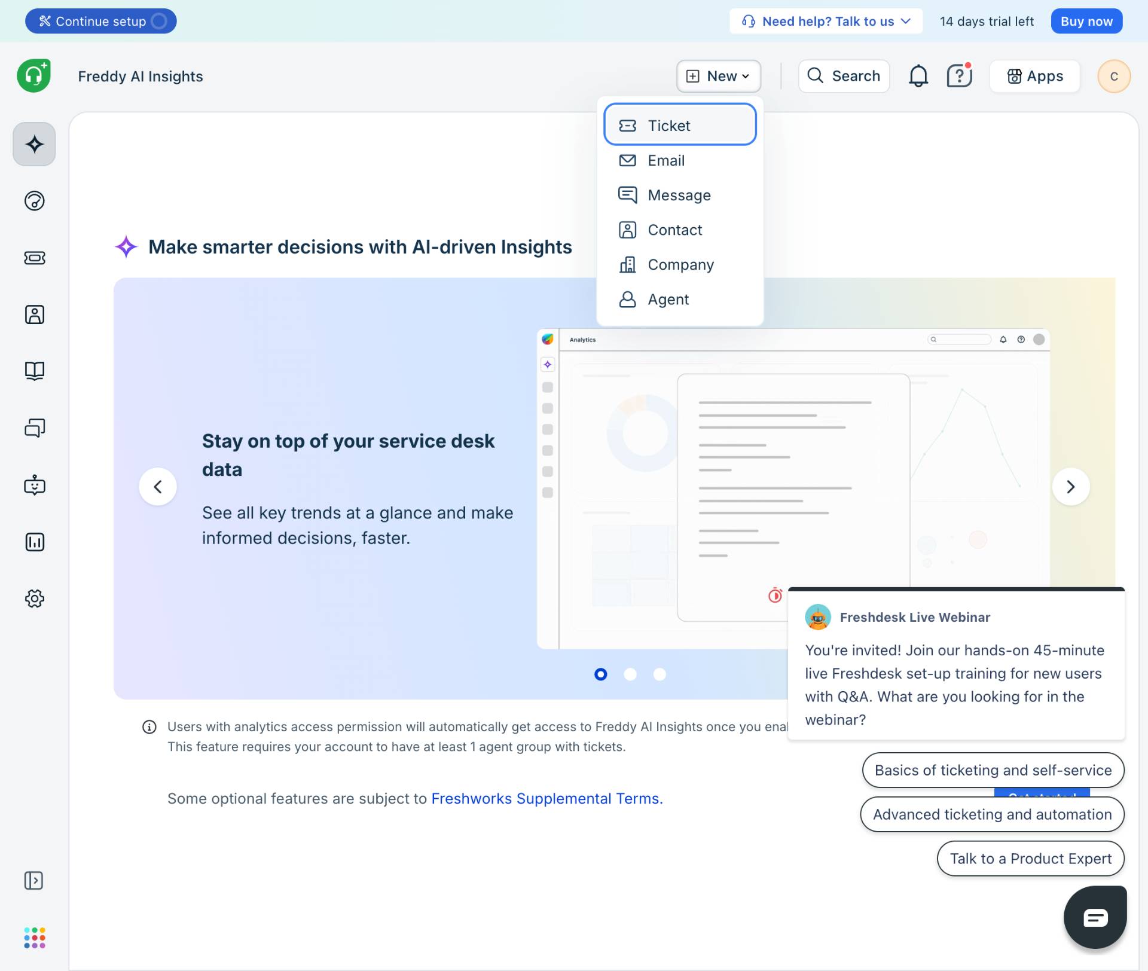Screen dimensions: 1148x971
Task: Click the notifications bell icon
Action: (918, 76)
